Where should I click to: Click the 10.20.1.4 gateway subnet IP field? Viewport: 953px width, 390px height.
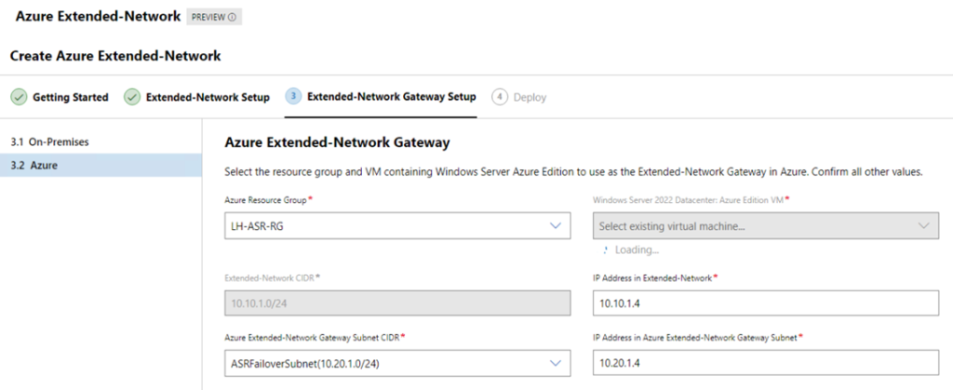pos(766,363)
